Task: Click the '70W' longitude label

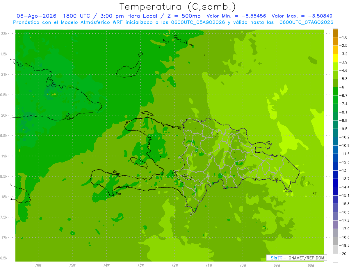Action: pyautogui.click(x=243, y=265)
